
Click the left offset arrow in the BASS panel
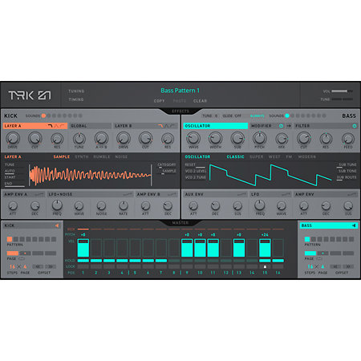[x=335, y=266]
